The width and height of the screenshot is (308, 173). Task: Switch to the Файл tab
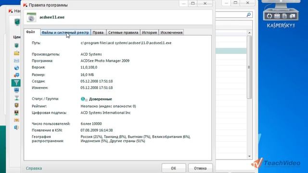[31, 32]
